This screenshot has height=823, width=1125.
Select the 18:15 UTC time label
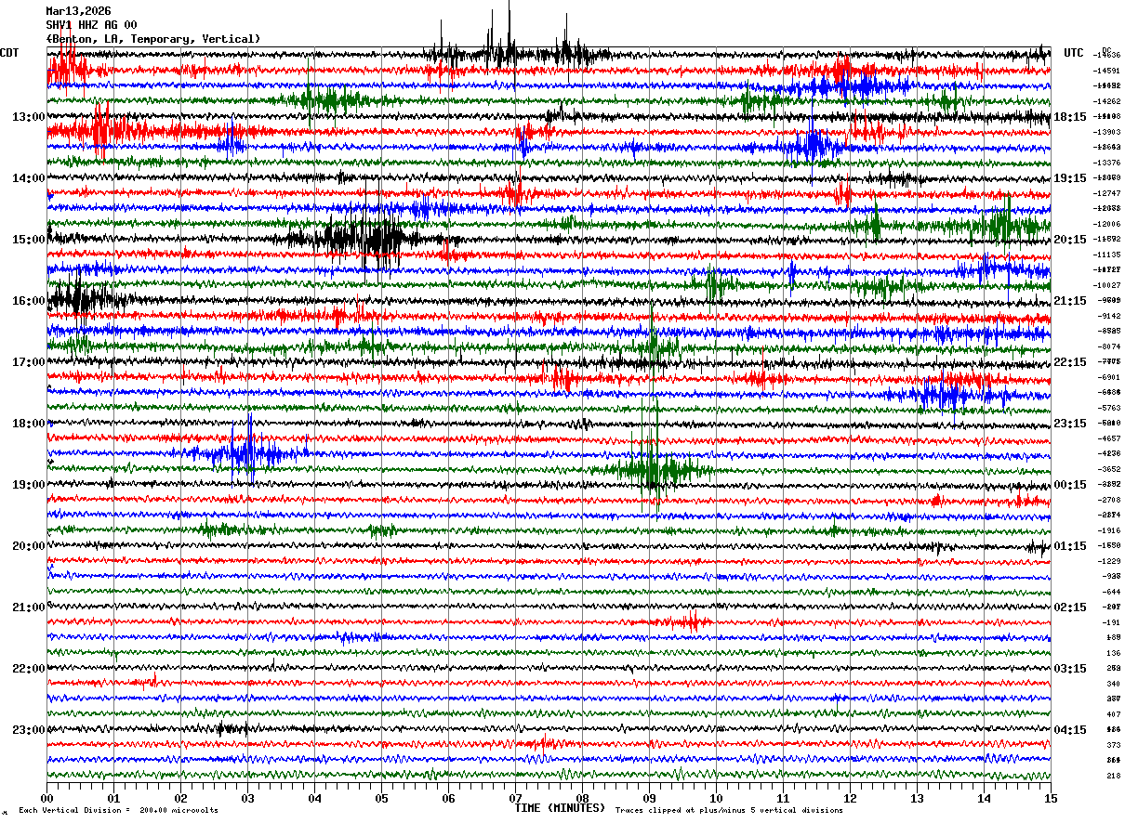click(1069, 117)
